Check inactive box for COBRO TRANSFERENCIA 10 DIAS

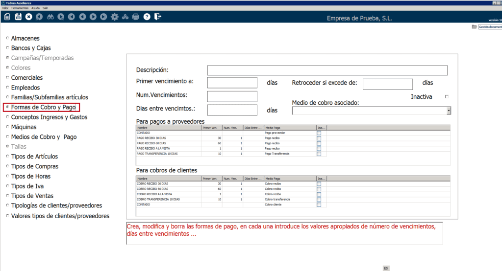(x=319, y=200)
